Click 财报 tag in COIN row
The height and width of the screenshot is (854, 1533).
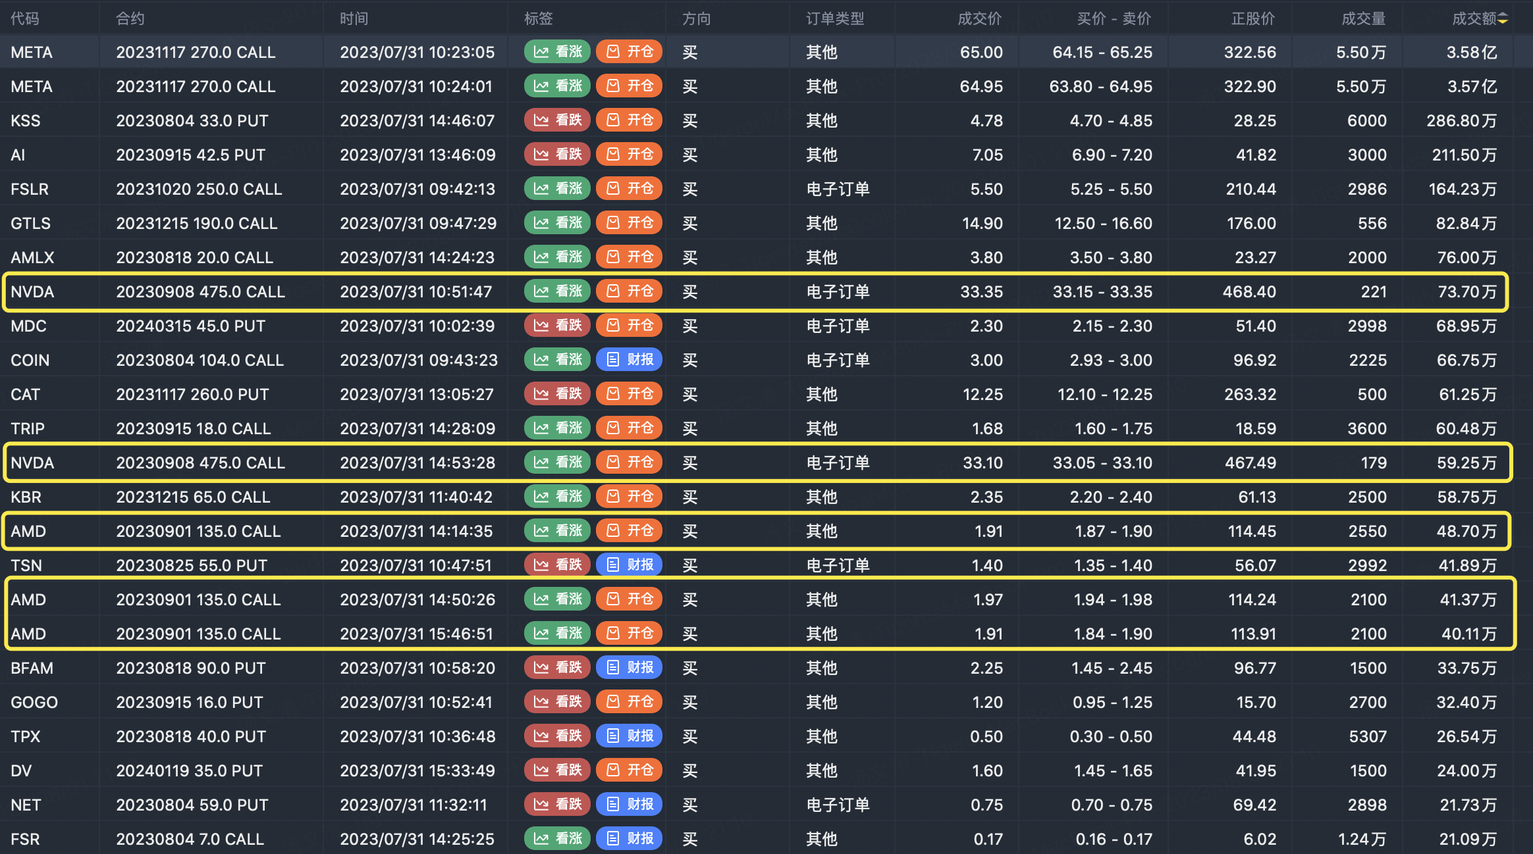(630, 360)
